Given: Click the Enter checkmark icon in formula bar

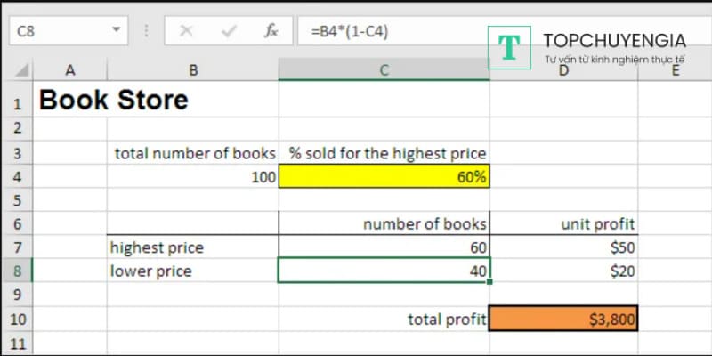Looking at the screenshot, I should 229,31.
